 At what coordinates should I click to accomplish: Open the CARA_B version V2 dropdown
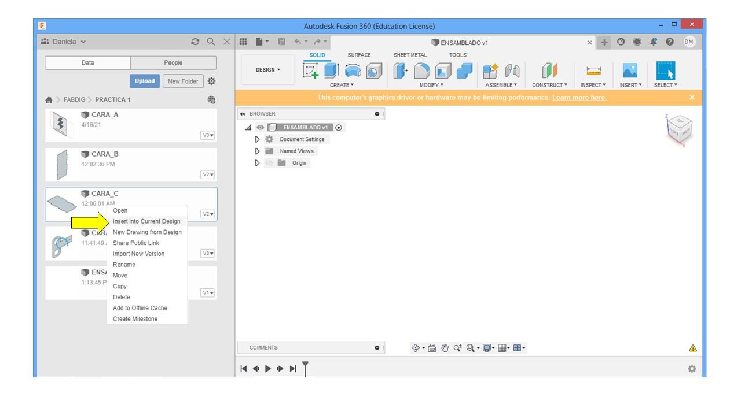click(207, 174)
